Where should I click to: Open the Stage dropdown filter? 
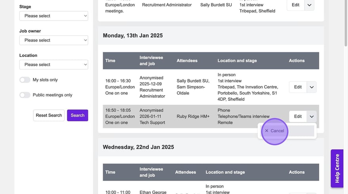(x=53, y=16)
